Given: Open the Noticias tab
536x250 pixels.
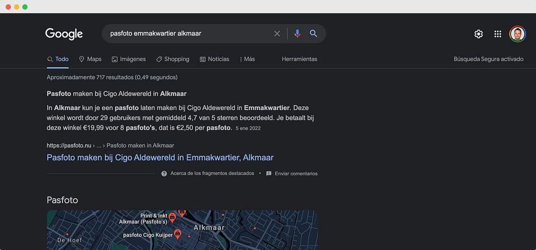Looking at the screenshot, I should 215,59.
